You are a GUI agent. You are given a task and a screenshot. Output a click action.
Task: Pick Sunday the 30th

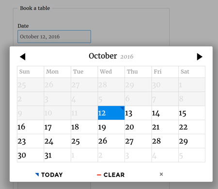click(31, 155)
